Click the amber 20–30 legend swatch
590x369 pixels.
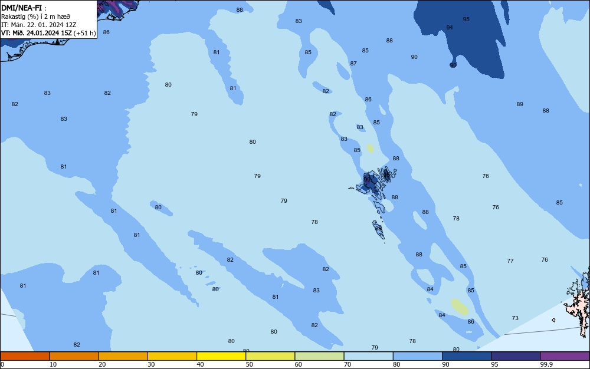[x=123, y=356]
